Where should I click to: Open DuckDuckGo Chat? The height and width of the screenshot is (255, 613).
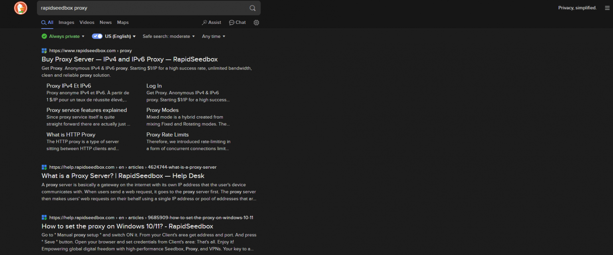click(237, 22)
